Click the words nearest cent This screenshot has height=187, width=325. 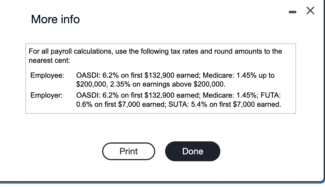(x=49, y=60)
